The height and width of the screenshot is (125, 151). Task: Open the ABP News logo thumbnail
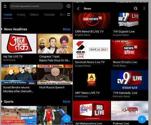92,80
